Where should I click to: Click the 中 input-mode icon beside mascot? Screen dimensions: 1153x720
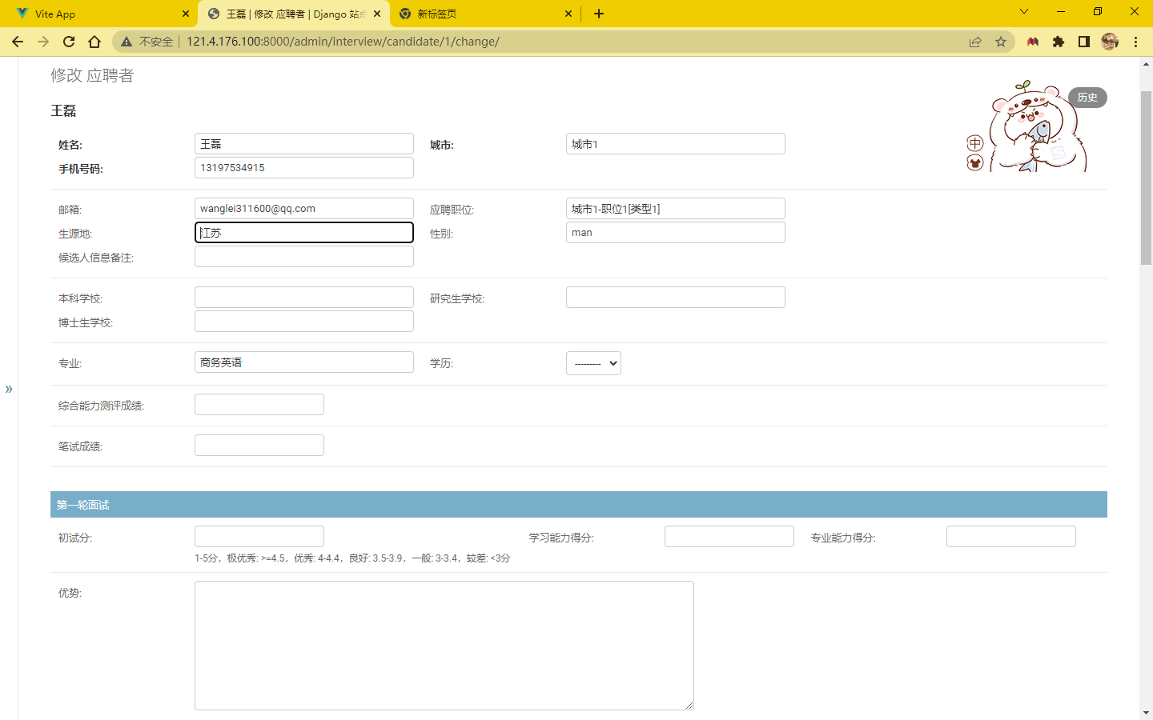tap(974, 143)
